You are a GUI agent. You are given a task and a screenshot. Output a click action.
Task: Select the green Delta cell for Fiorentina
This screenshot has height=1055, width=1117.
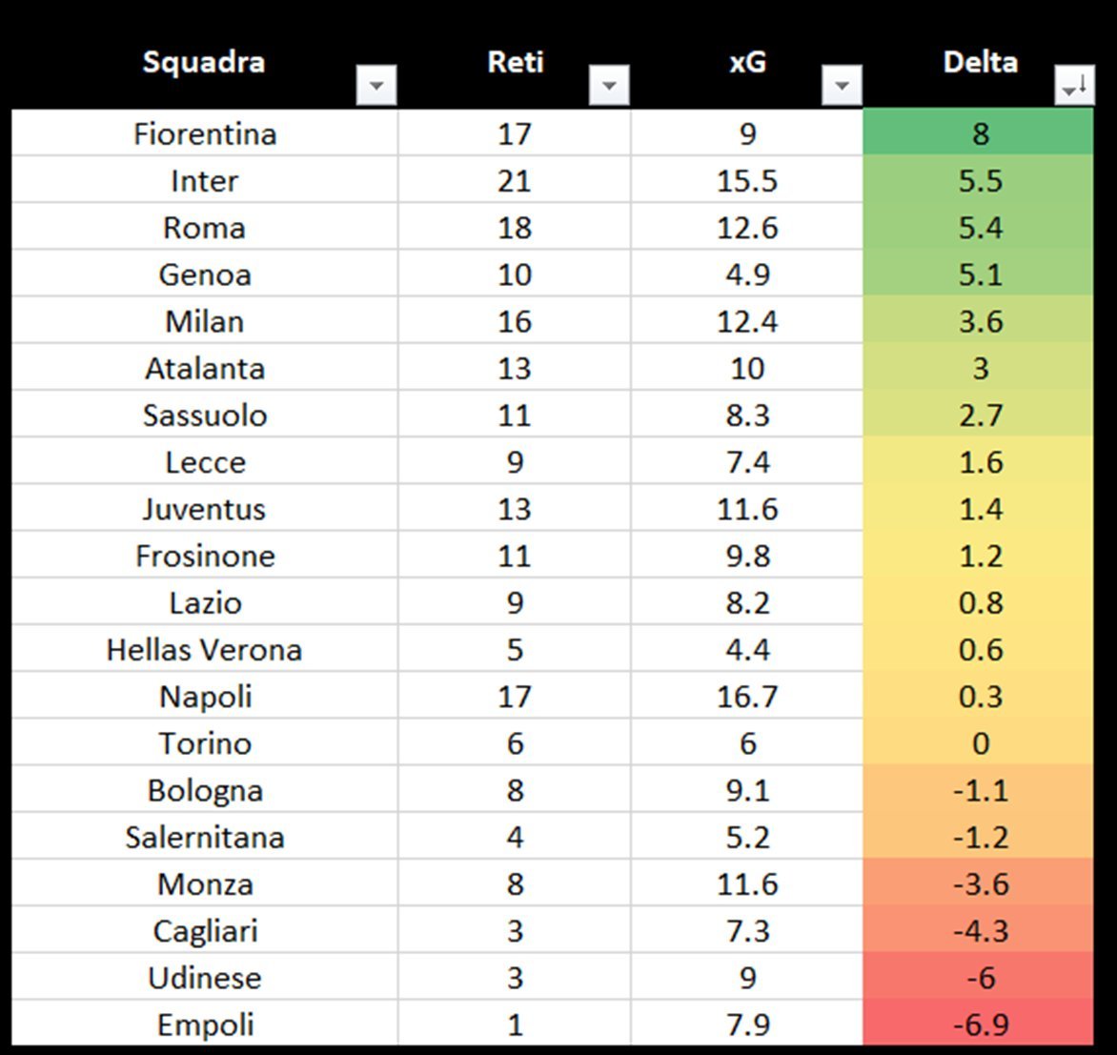pyautogui.click(x=979, y=133)
